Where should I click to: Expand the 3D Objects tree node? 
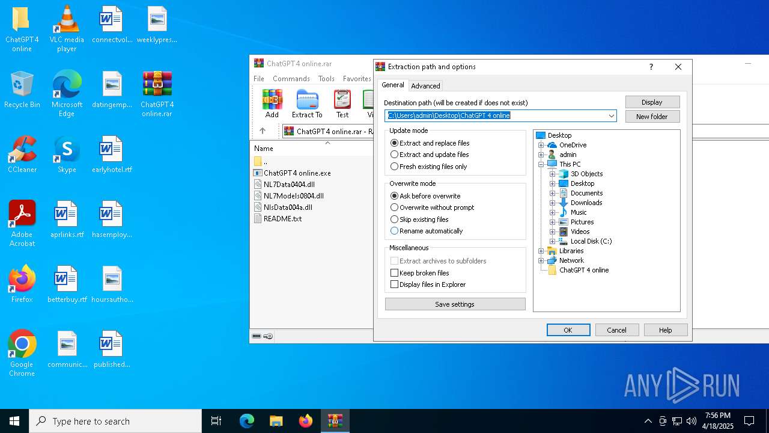pyautogui.click(x=552, y=174)
